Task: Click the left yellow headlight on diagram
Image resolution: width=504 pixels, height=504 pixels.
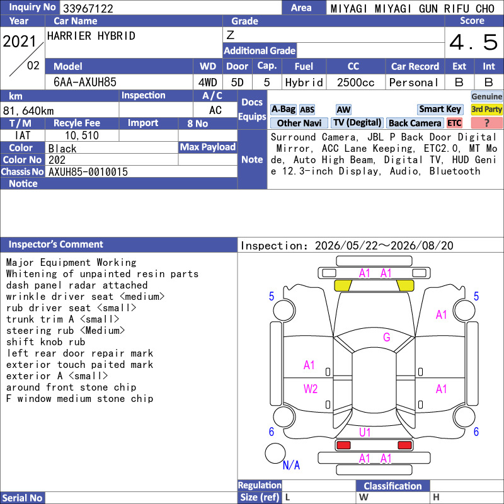Action: (343, 285)
